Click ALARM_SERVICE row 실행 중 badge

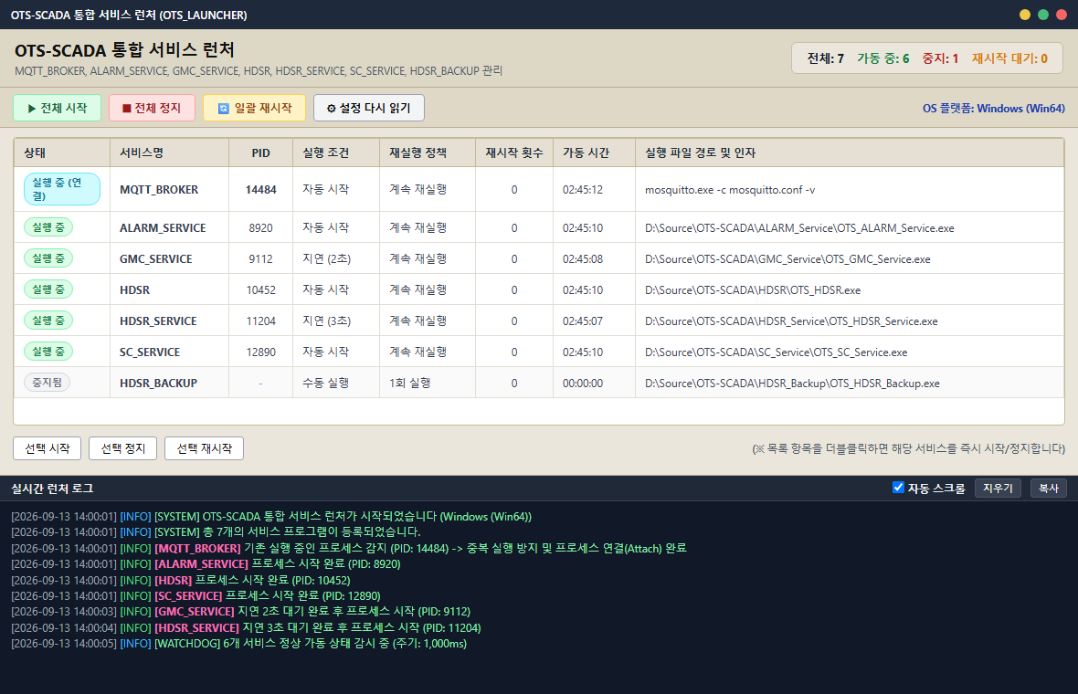pyautogui.click(x=48, y=226)
